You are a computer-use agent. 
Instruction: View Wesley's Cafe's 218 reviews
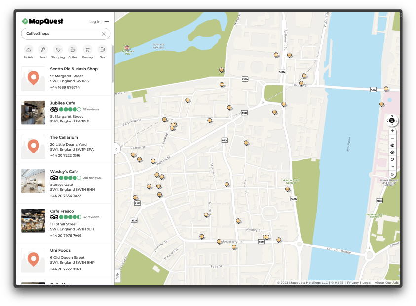pos(92,178)
